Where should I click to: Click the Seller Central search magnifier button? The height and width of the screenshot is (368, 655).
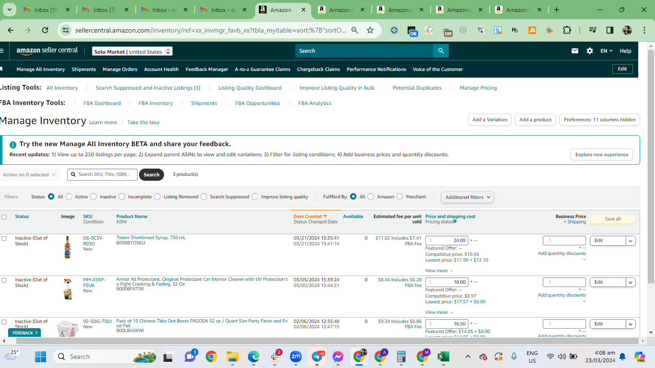click(x=441, y=51)
